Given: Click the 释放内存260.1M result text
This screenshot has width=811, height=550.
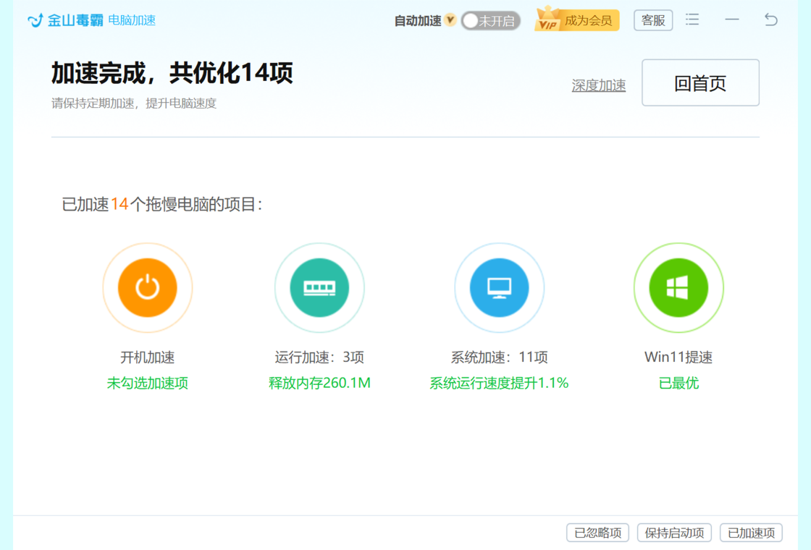Looking at the screenshot, I should [x=319, y=384].
